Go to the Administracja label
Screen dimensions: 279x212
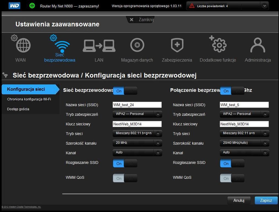(x=258, y=60)
